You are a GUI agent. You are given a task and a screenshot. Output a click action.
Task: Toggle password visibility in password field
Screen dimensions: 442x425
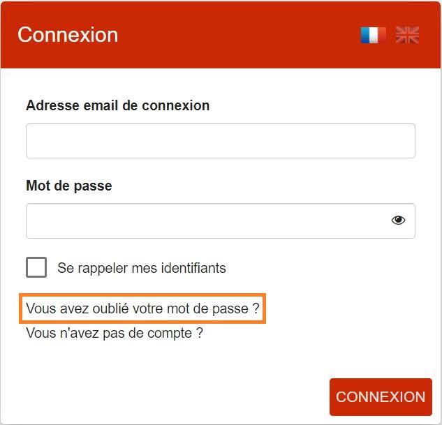click(x=398, y=221)
